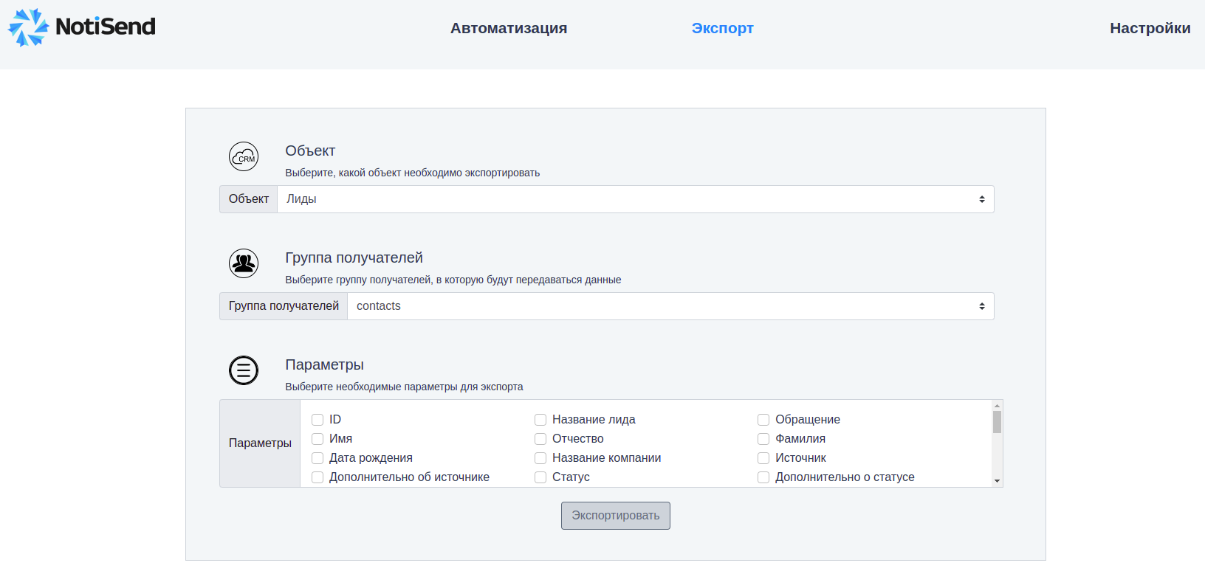Click the parameters list scroll-down arrow
The image size is (1205, 574).
[997, 481]
